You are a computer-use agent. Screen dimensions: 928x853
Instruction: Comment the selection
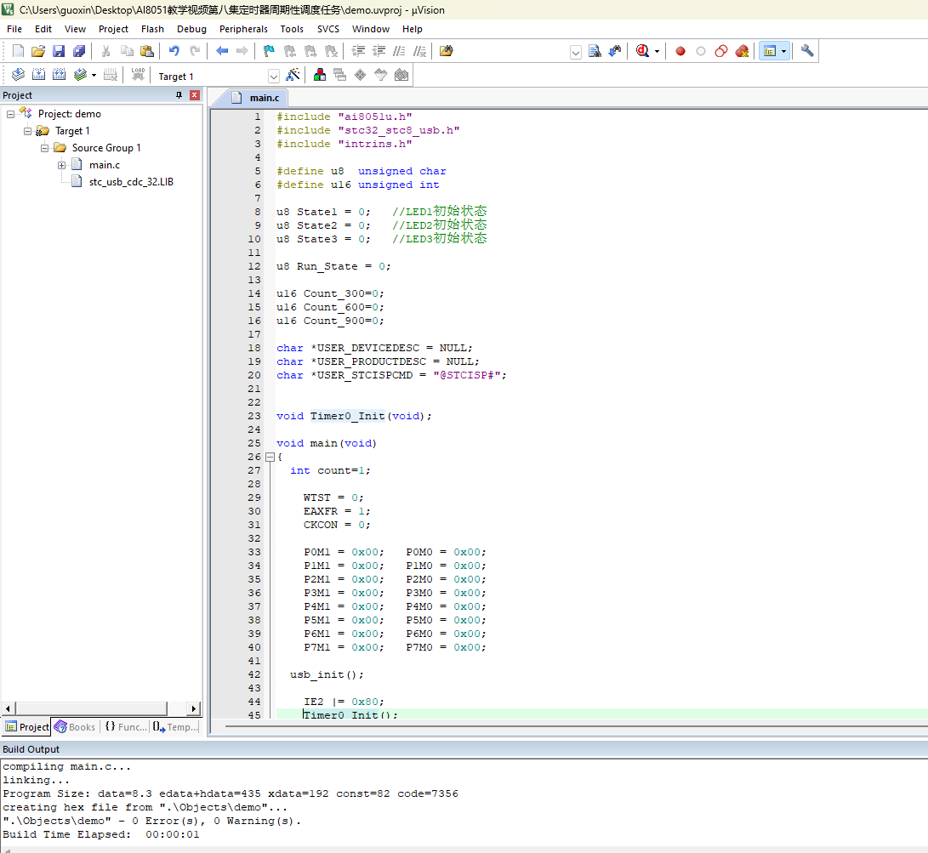(x=400, y=51)
